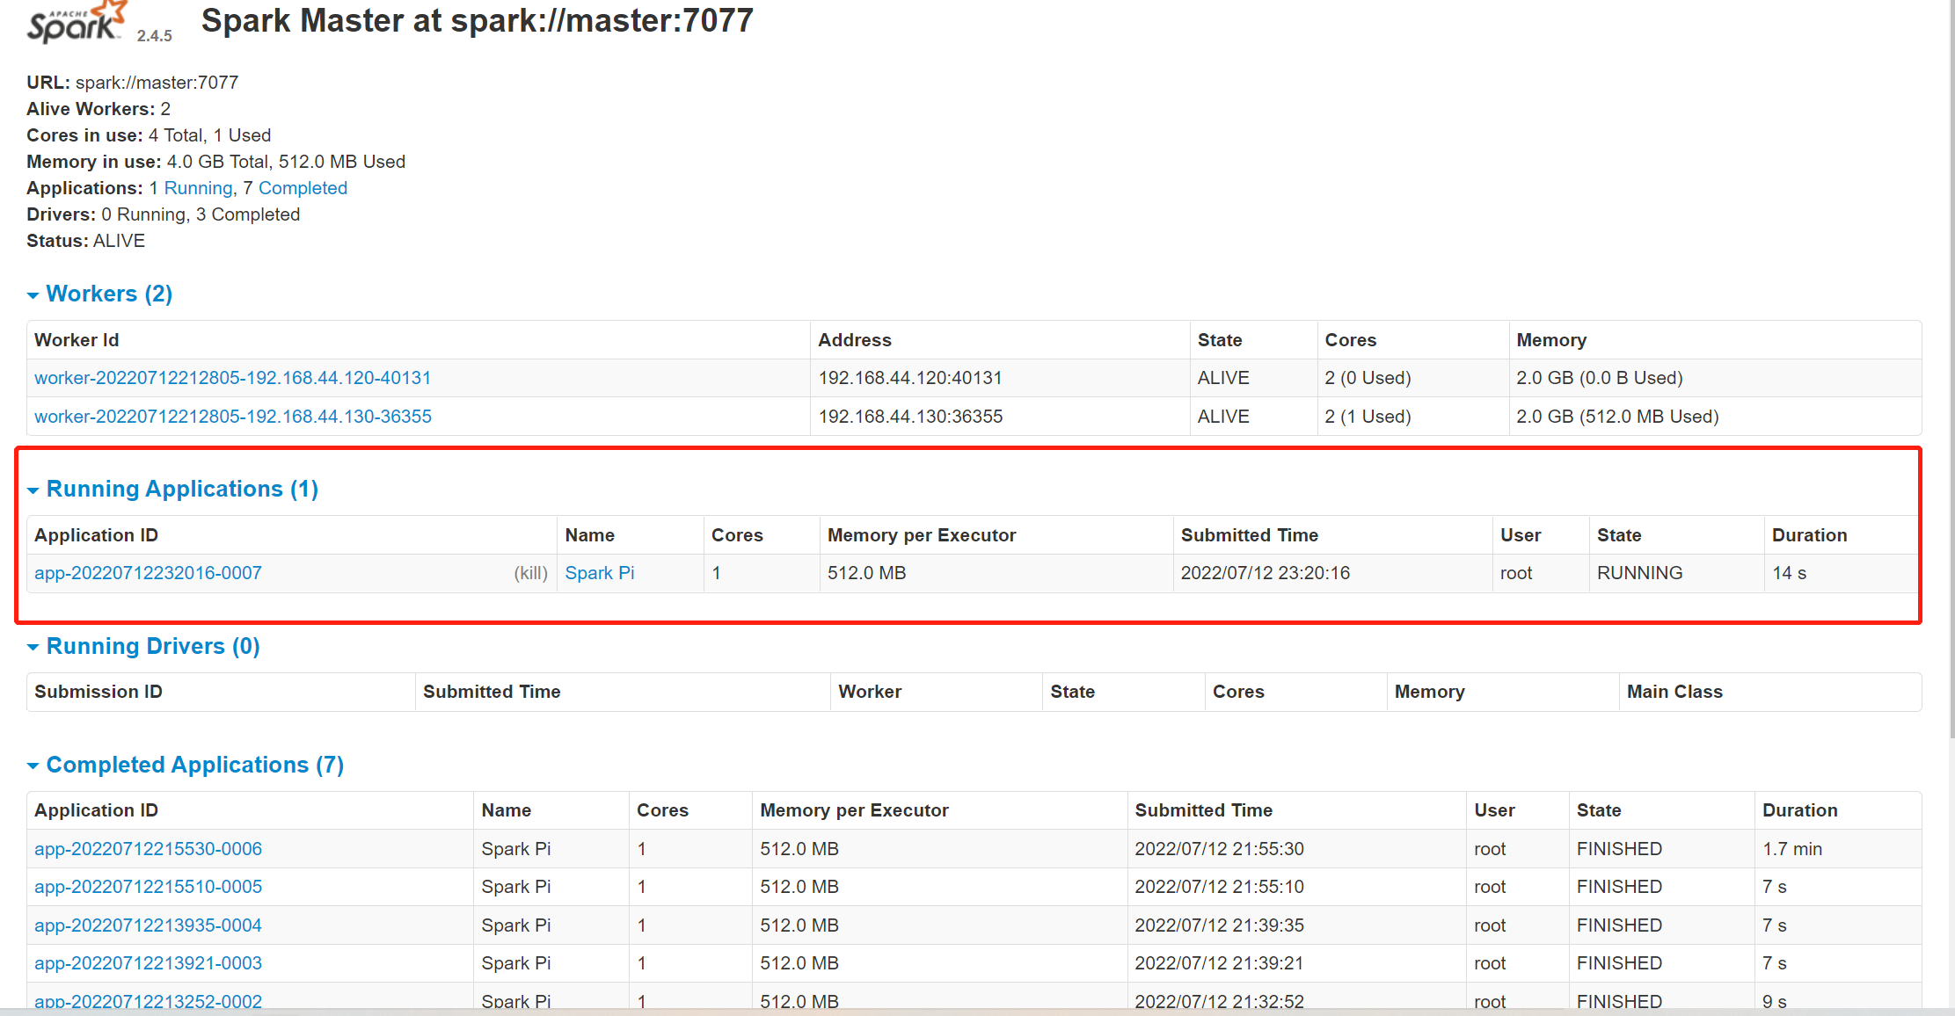Open completed app-20220712213921-0003
The height and width of the screenshot is (1016, 1955).
[x=148, y=963]
